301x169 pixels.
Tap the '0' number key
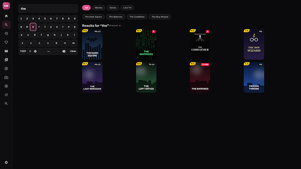75,19
